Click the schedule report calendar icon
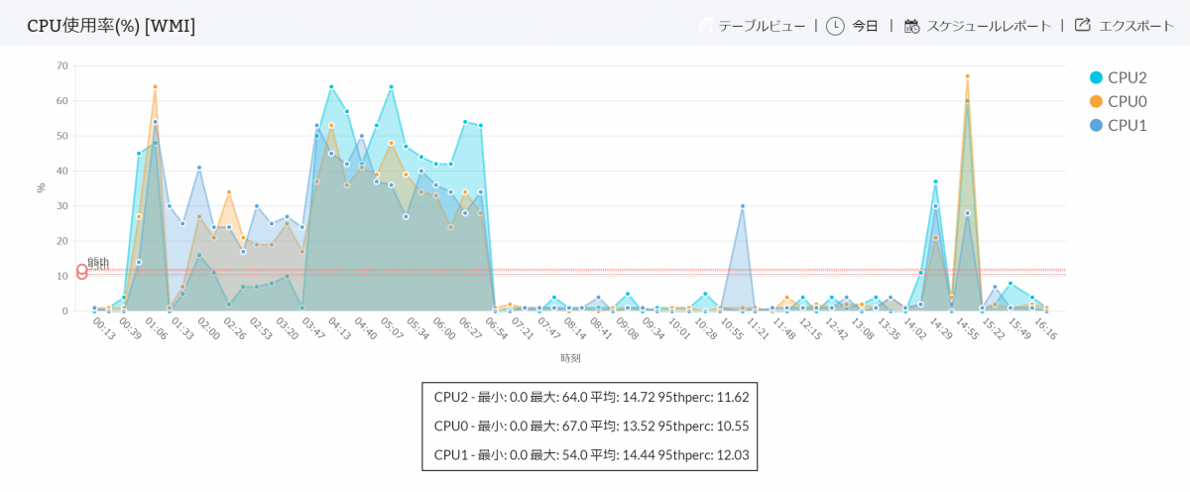The image size is (1190, 492). tap(911, 26)
